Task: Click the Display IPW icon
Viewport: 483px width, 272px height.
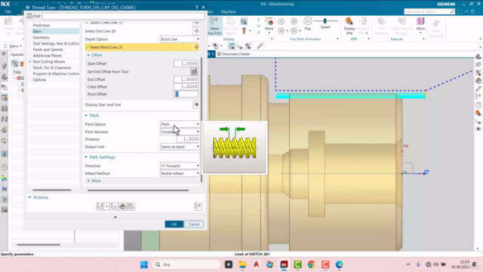Action: 349,21
